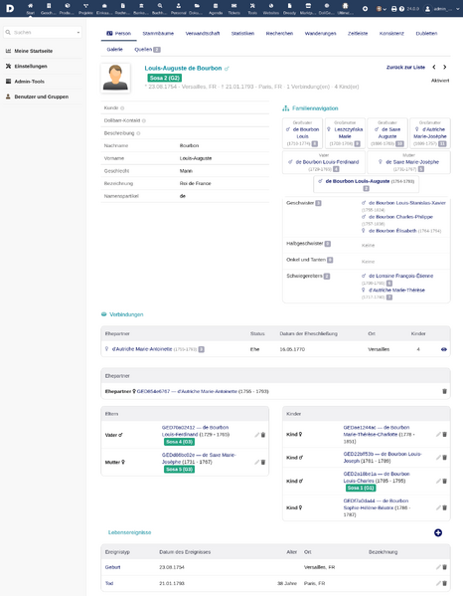This screenshot has width=463, height=596.
Task: Open Einstellungen in sidebar
Action: 31,66
